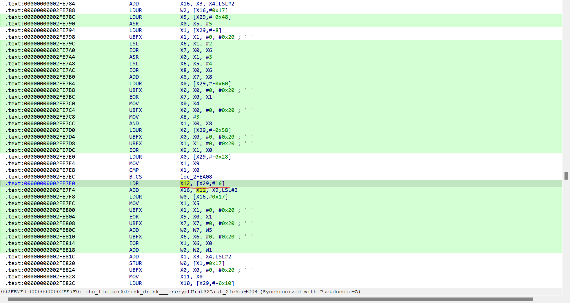
Task: Click 'Synchronized with Pseudocode-A' status text
Action: tap(310, 292)
